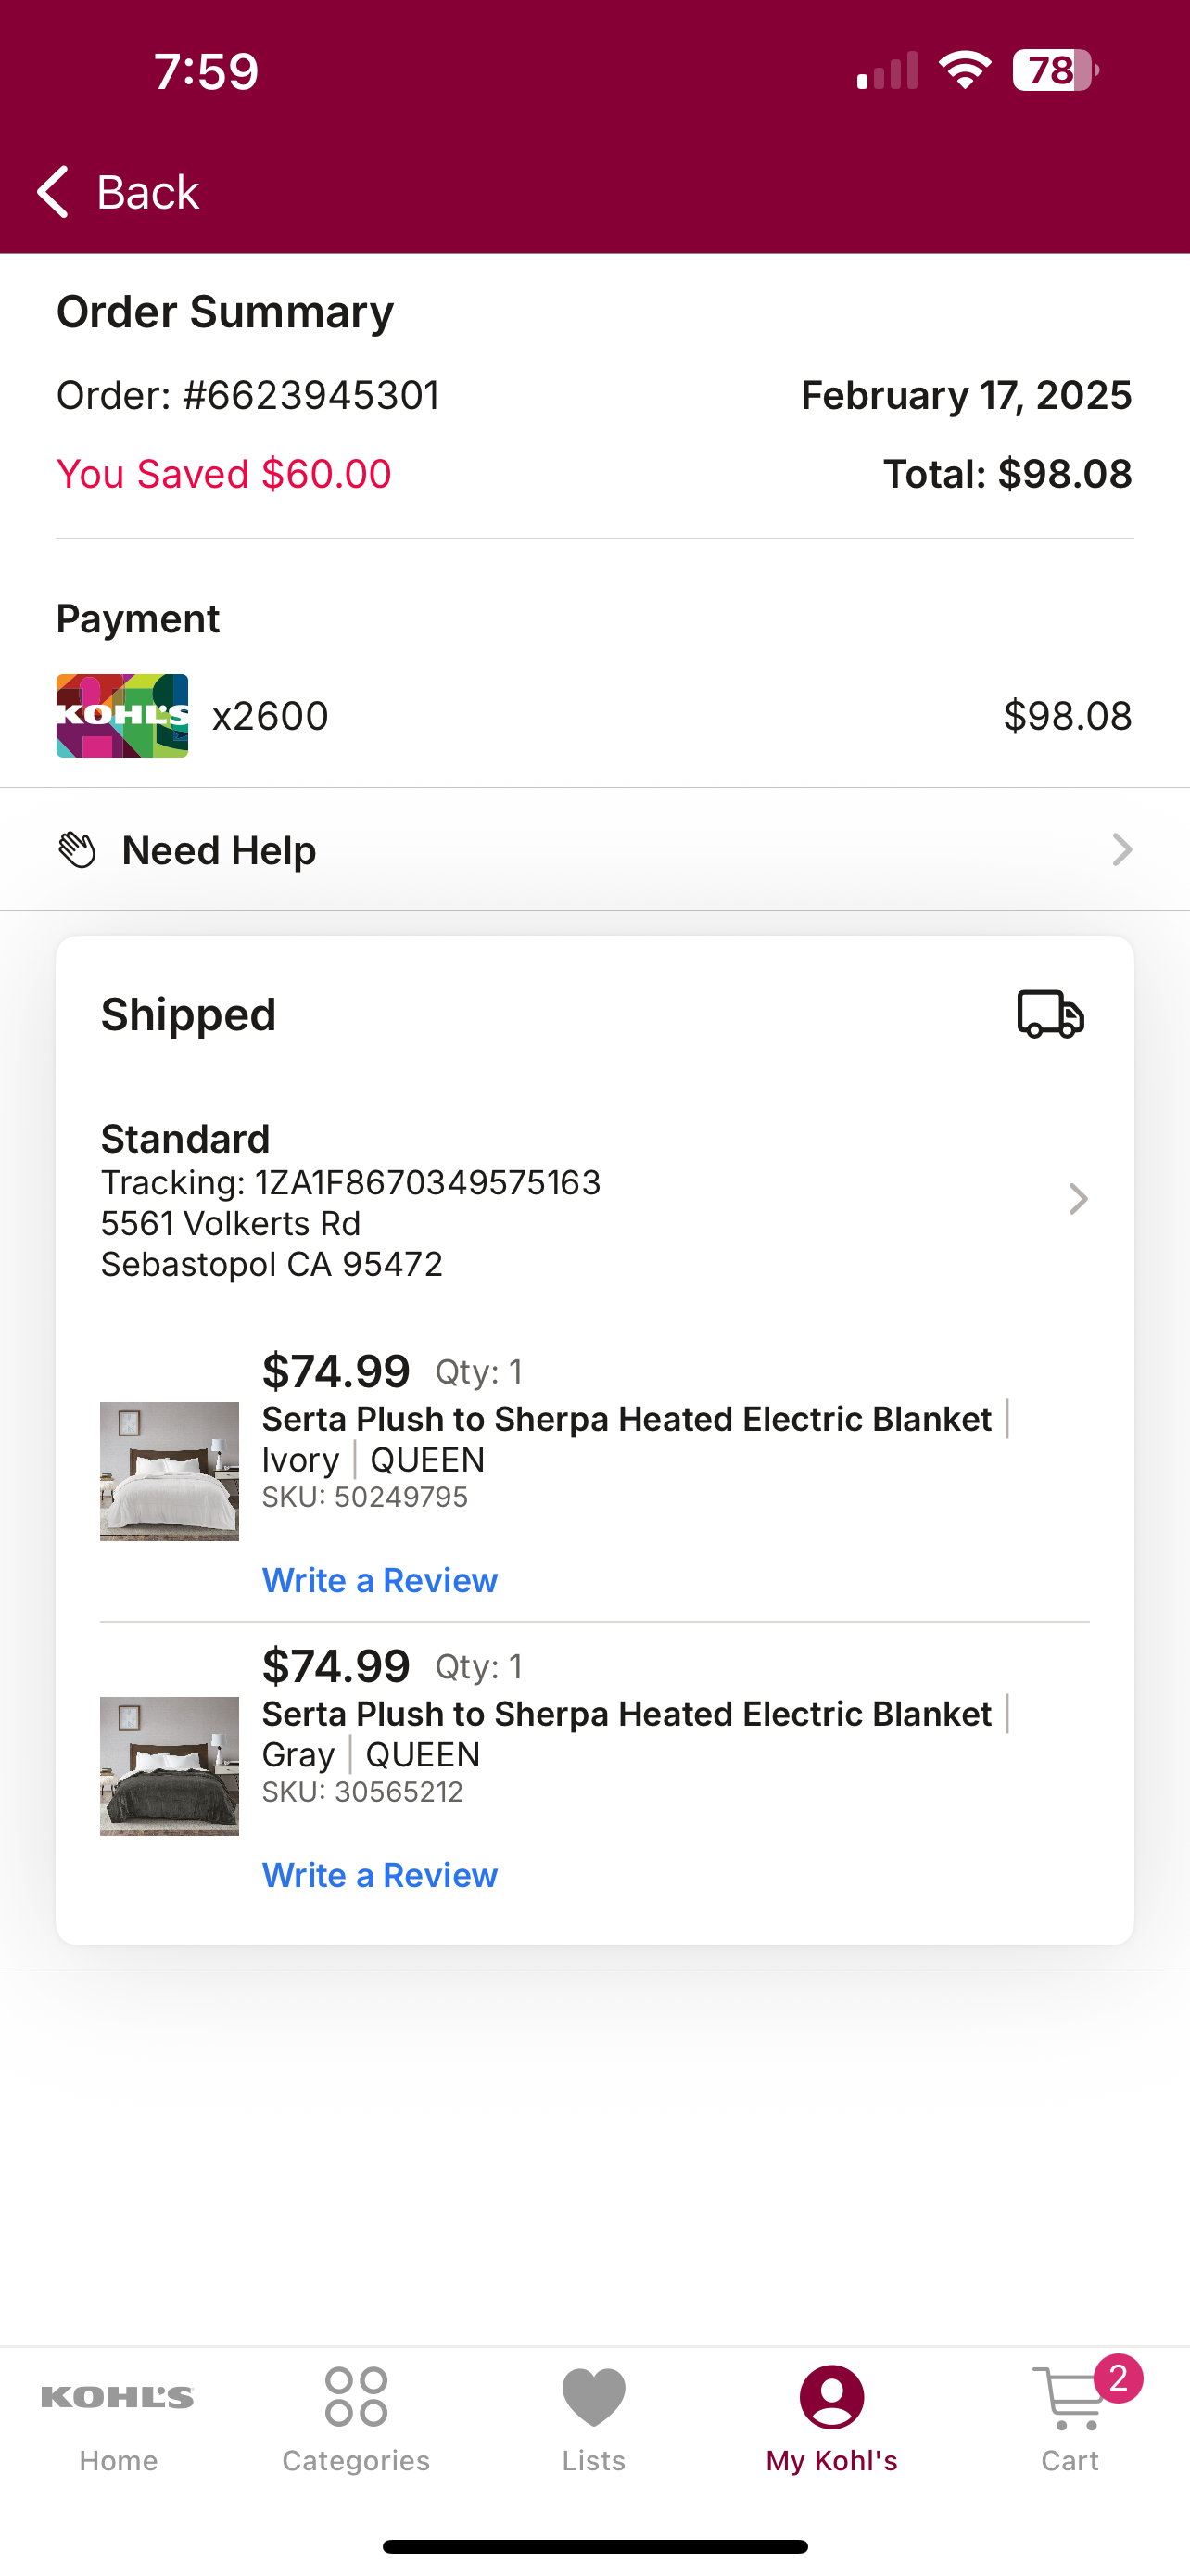Image resolution: width=1190 pixels, height=2576 pixels.
Task: Open the Categories grid icon
Action: (x=357, y=2397)
